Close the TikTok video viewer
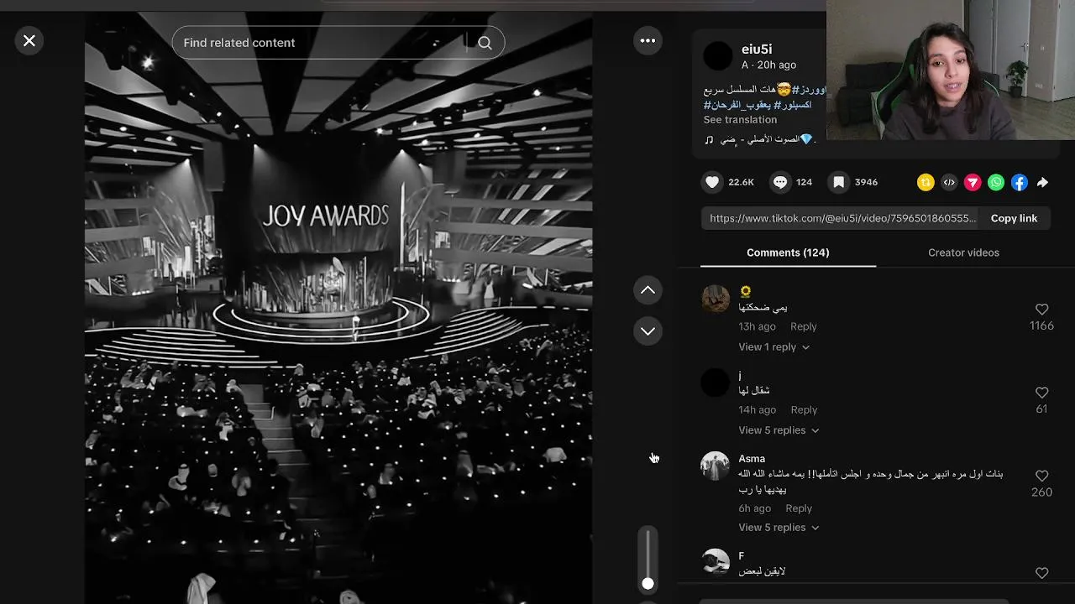Viewport: 1075px width, 604px height. (29, 40)
